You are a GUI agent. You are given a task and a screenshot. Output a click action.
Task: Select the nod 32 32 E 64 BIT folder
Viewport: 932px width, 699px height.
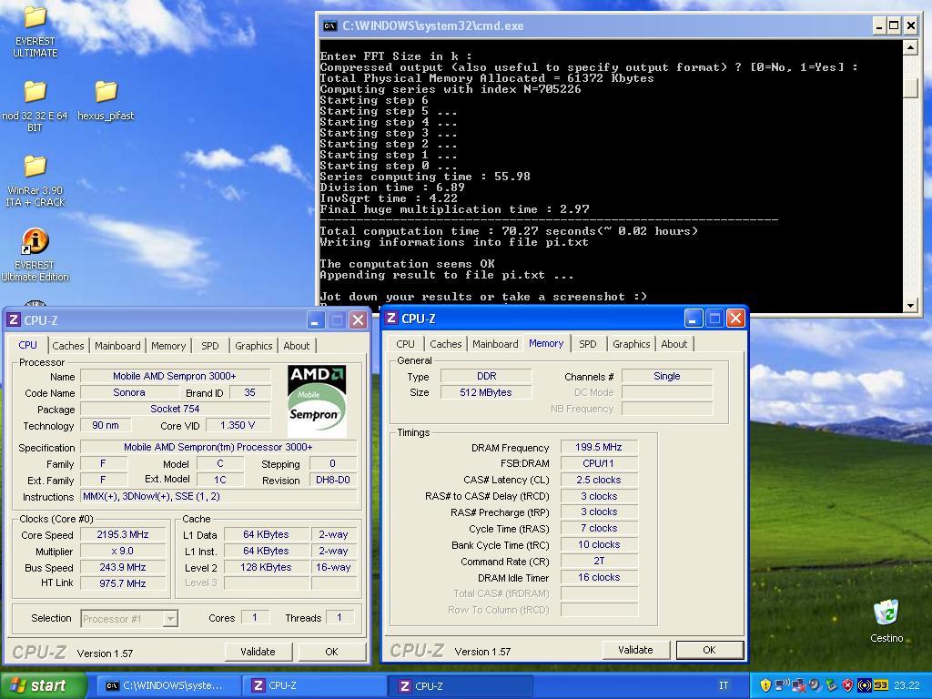pos(35,92)
